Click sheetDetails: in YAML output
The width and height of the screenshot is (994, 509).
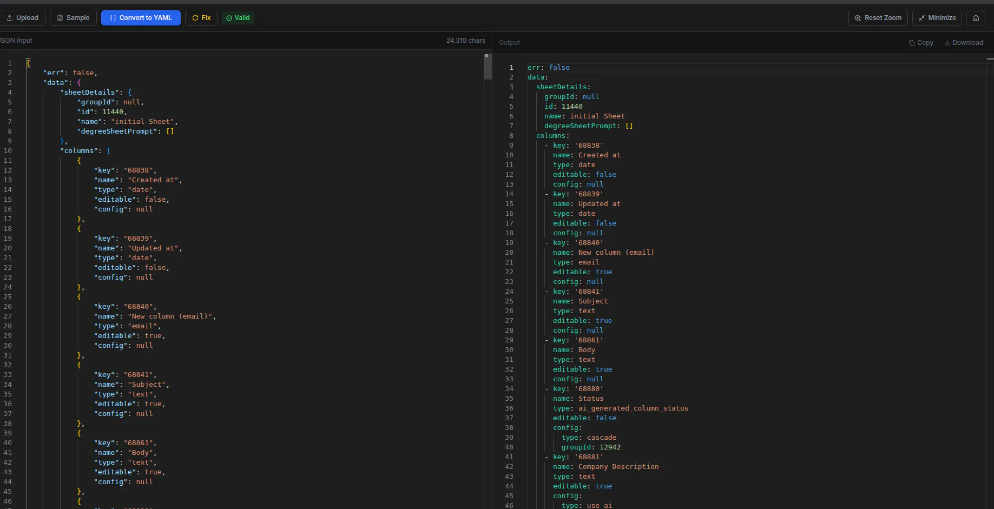[563, 87]
